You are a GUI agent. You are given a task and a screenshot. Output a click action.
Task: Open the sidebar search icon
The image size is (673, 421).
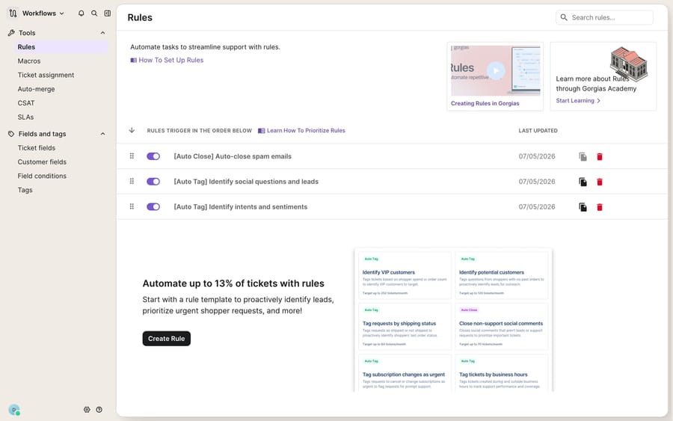coord(94,13)
